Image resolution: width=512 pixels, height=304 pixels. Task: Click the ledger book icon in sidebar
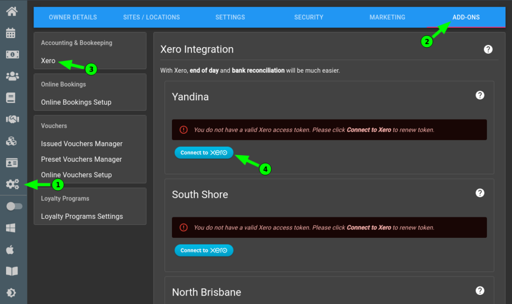[x=11, y=98]
